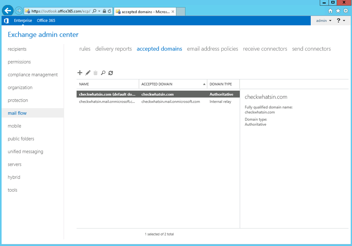This screenshot has height=246, width=352.
Task: Switch to email address policies tab
Action: [212, 49]
